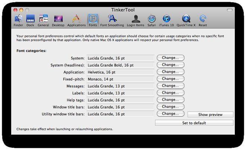Click the Application font field showing Helvetica
The image size is (246, 150).
click(120, 72)
